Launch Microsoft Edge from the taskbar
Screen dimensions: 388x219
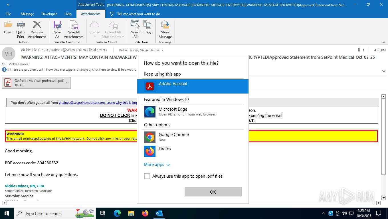click(117, 213)
